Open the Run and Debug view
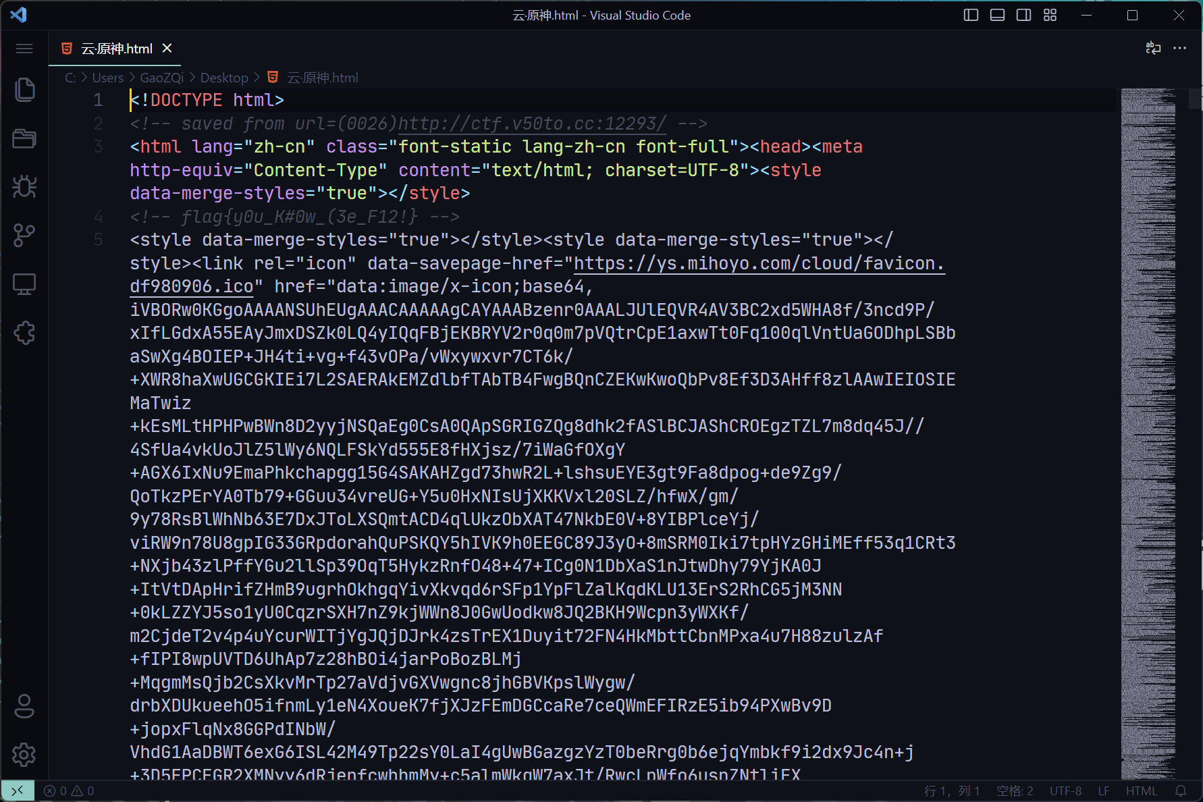 pyautogui.click(x=24, y=187)
